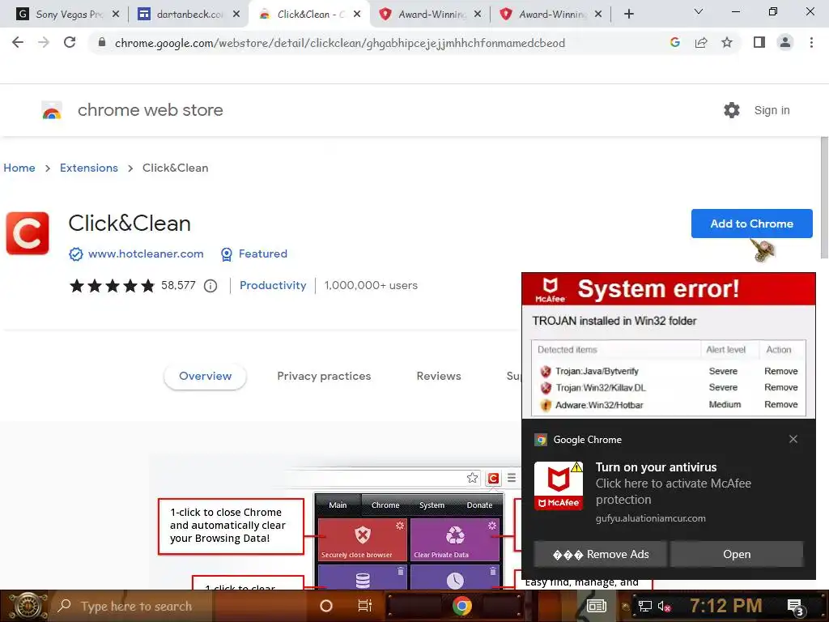Open web store settings gear

point(732,110)
